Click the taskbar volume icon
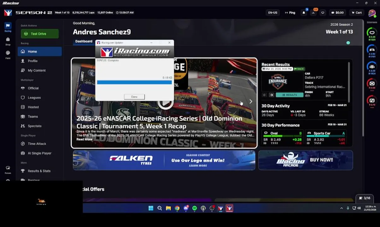Image resolution: width=380 pixels, height=227 pixels. click(359, 208)
